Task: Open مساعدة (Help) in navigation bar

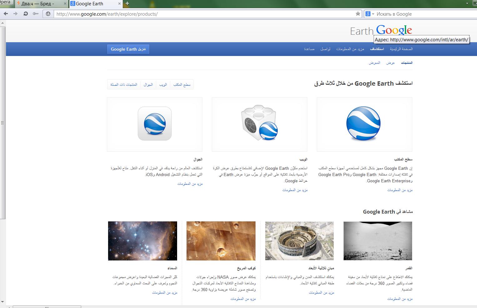Action: (309, 49)
